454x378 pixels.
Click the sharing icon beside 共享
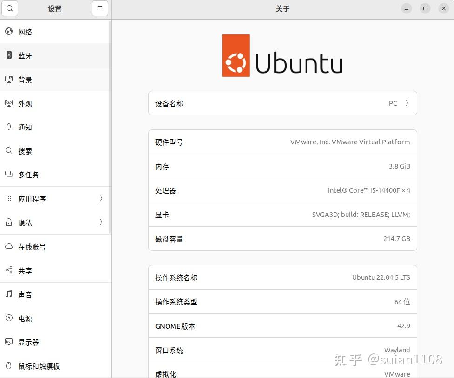(x=9, y=270)
